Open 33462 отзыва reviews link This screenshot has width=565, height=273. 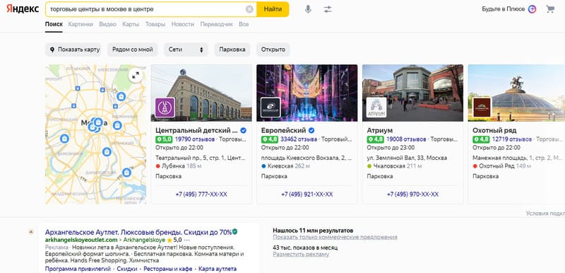coord(299,139)
